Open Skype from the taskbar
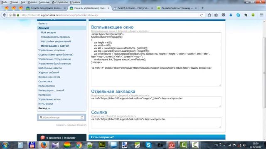The image size is (266, 149). tap(148, 145)
